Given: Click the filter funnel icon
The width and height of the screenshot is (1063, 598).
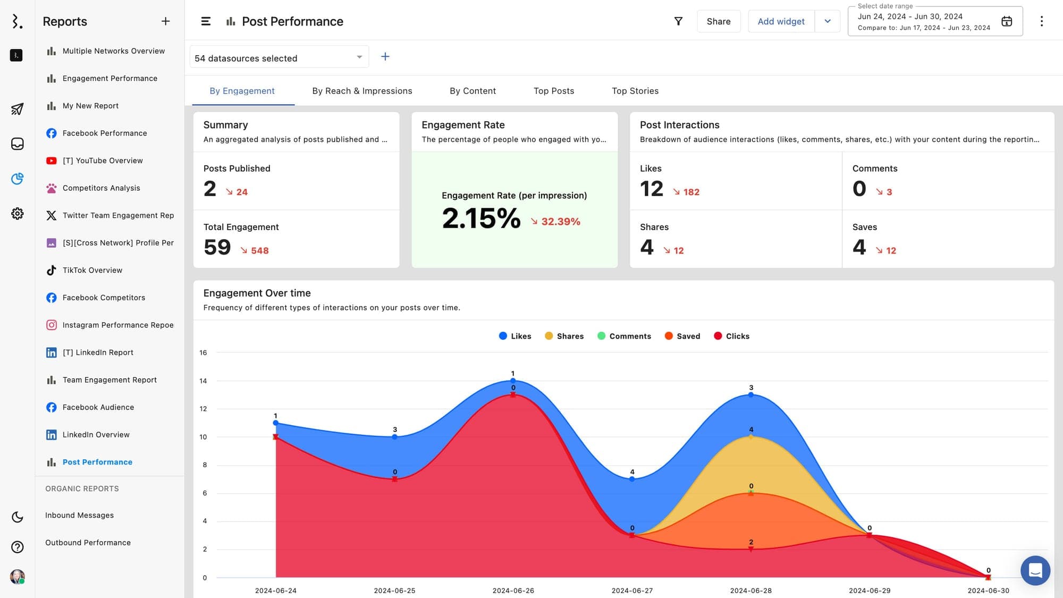Looking at the screenshot, I should click(x=678, y=21).
